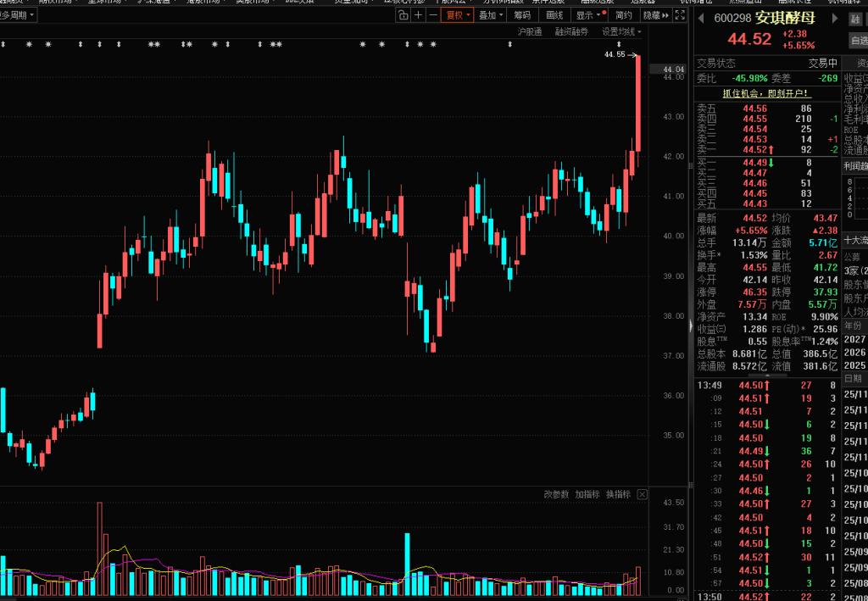Toggle the 融资融券 overlay
Screen dimensions: 868x601
[x=571, y=31]
